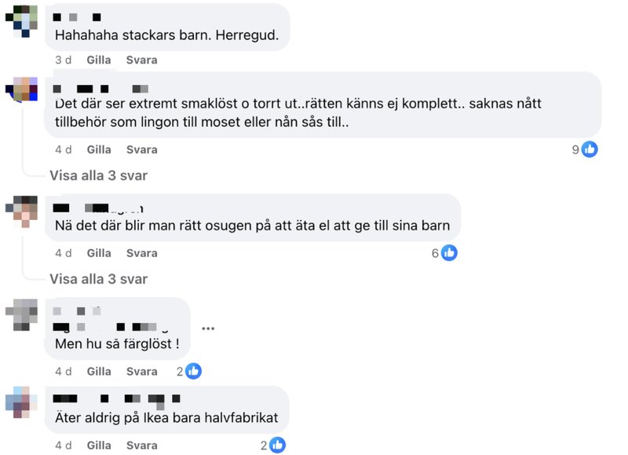Click Gilla under the 'rätt osugen' comment

[x=99, y=253]
